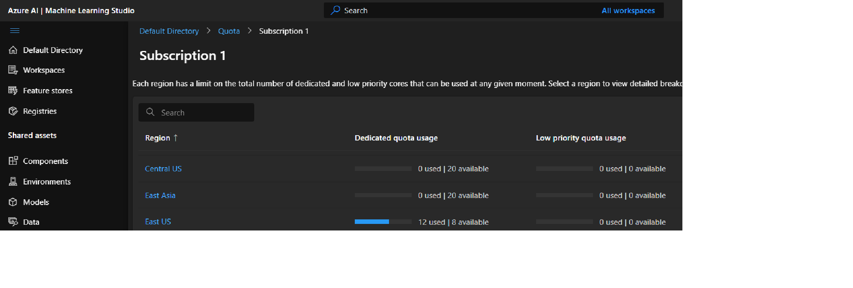Click the Feature stores sidebar icon

tap(13, 90)
